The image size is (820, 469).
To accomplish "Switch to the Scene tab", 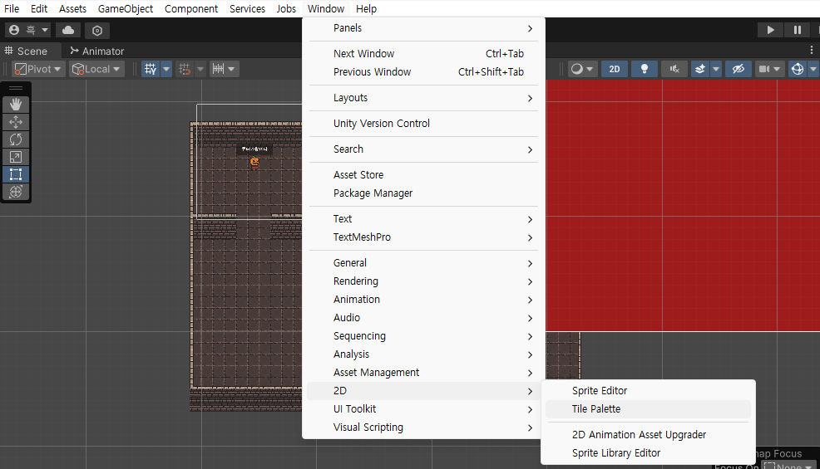I will (x=26, y=51).
